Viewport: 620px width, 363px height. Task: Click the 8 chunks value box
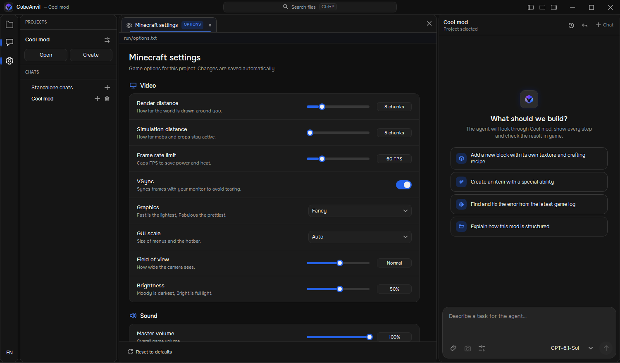pyautogui.click(x=394, y=107)
